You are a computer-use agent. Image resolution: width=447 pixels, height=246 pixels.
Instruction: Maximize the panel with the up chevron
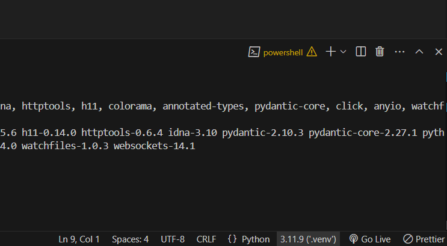click(x=419, y=52)
